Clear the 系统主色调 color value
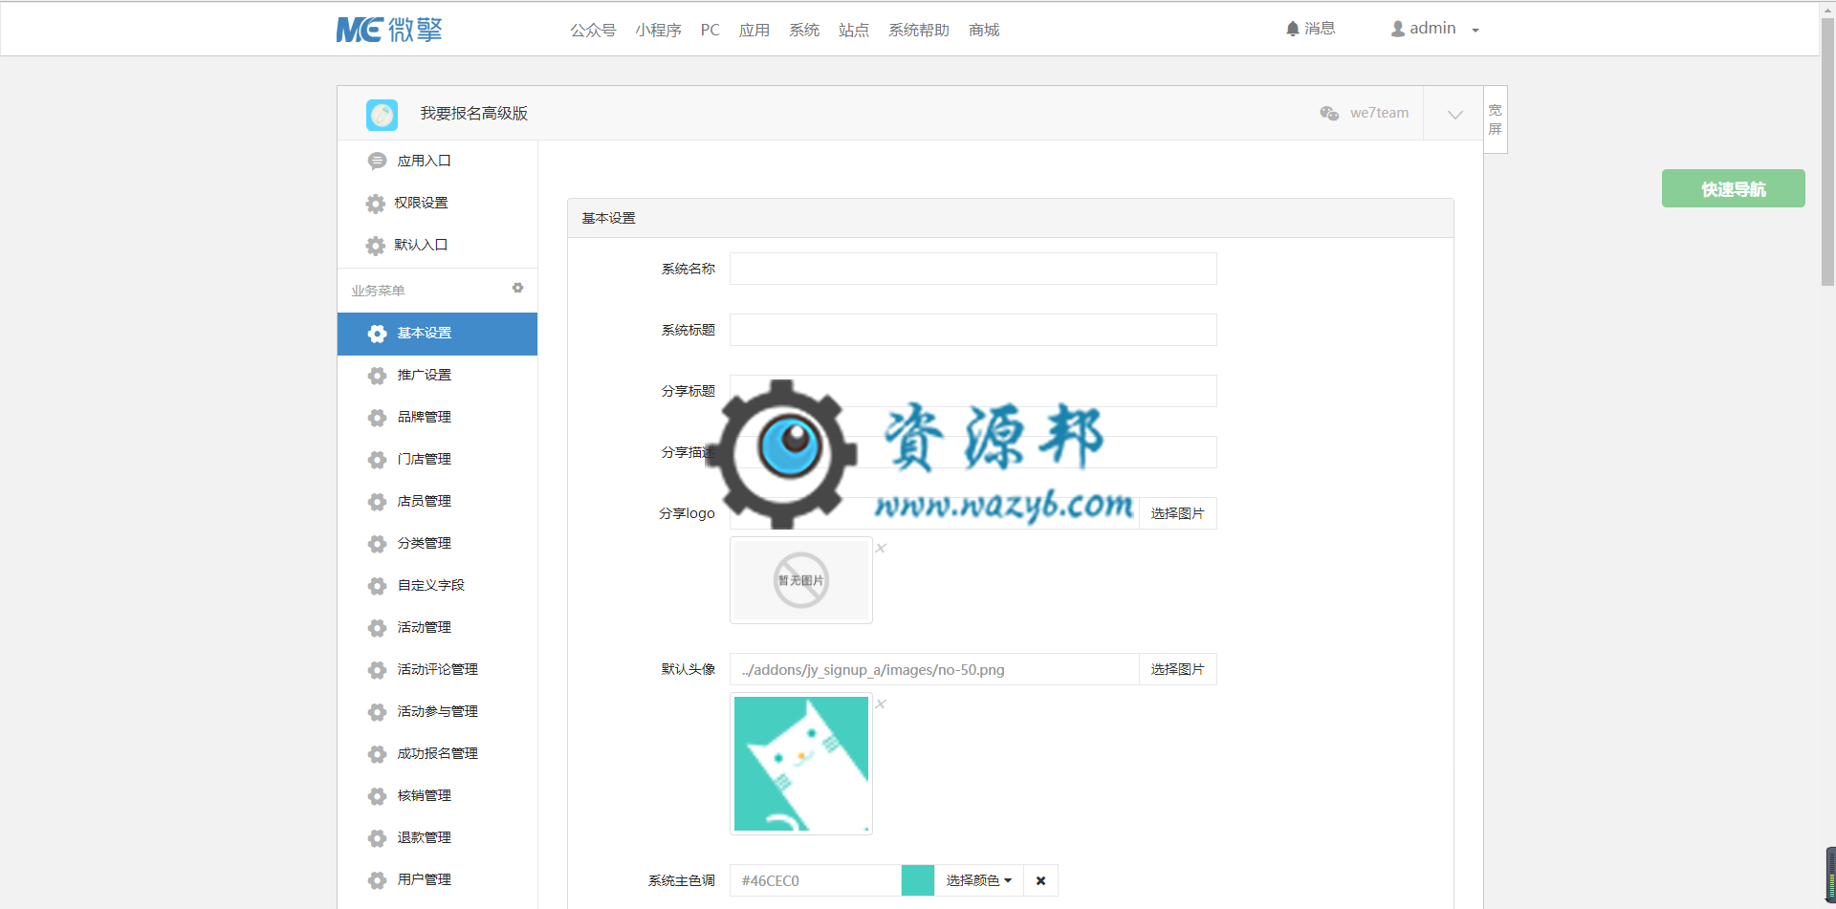 (x=1040, y=880)
